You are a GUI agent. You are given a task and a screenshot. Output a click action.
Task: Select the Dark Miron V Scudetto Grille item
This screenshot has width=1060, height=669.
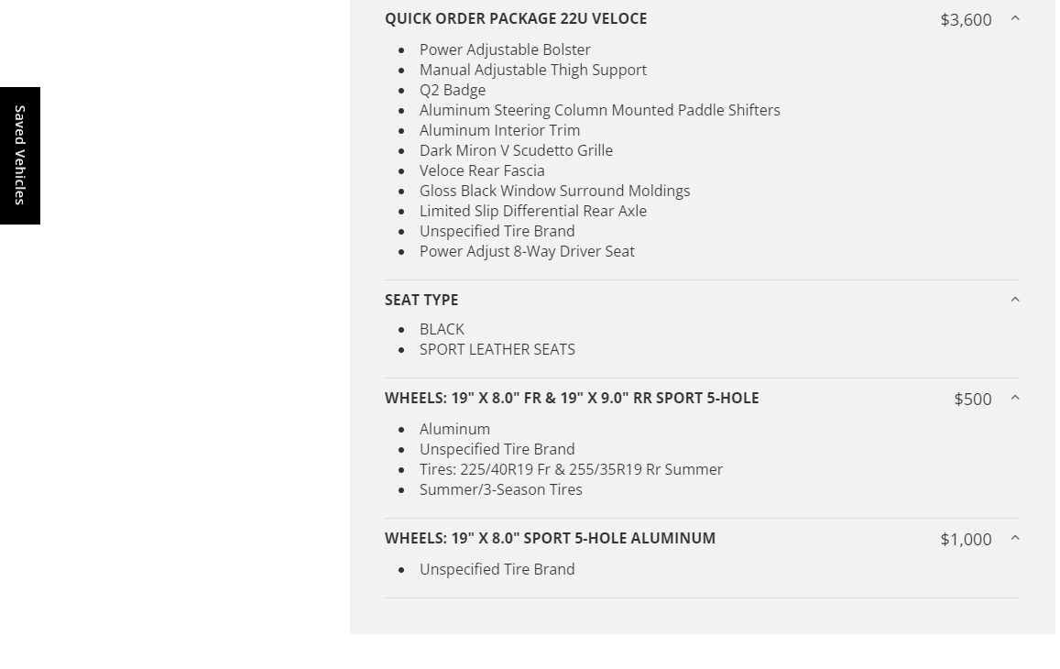[516, 150]
